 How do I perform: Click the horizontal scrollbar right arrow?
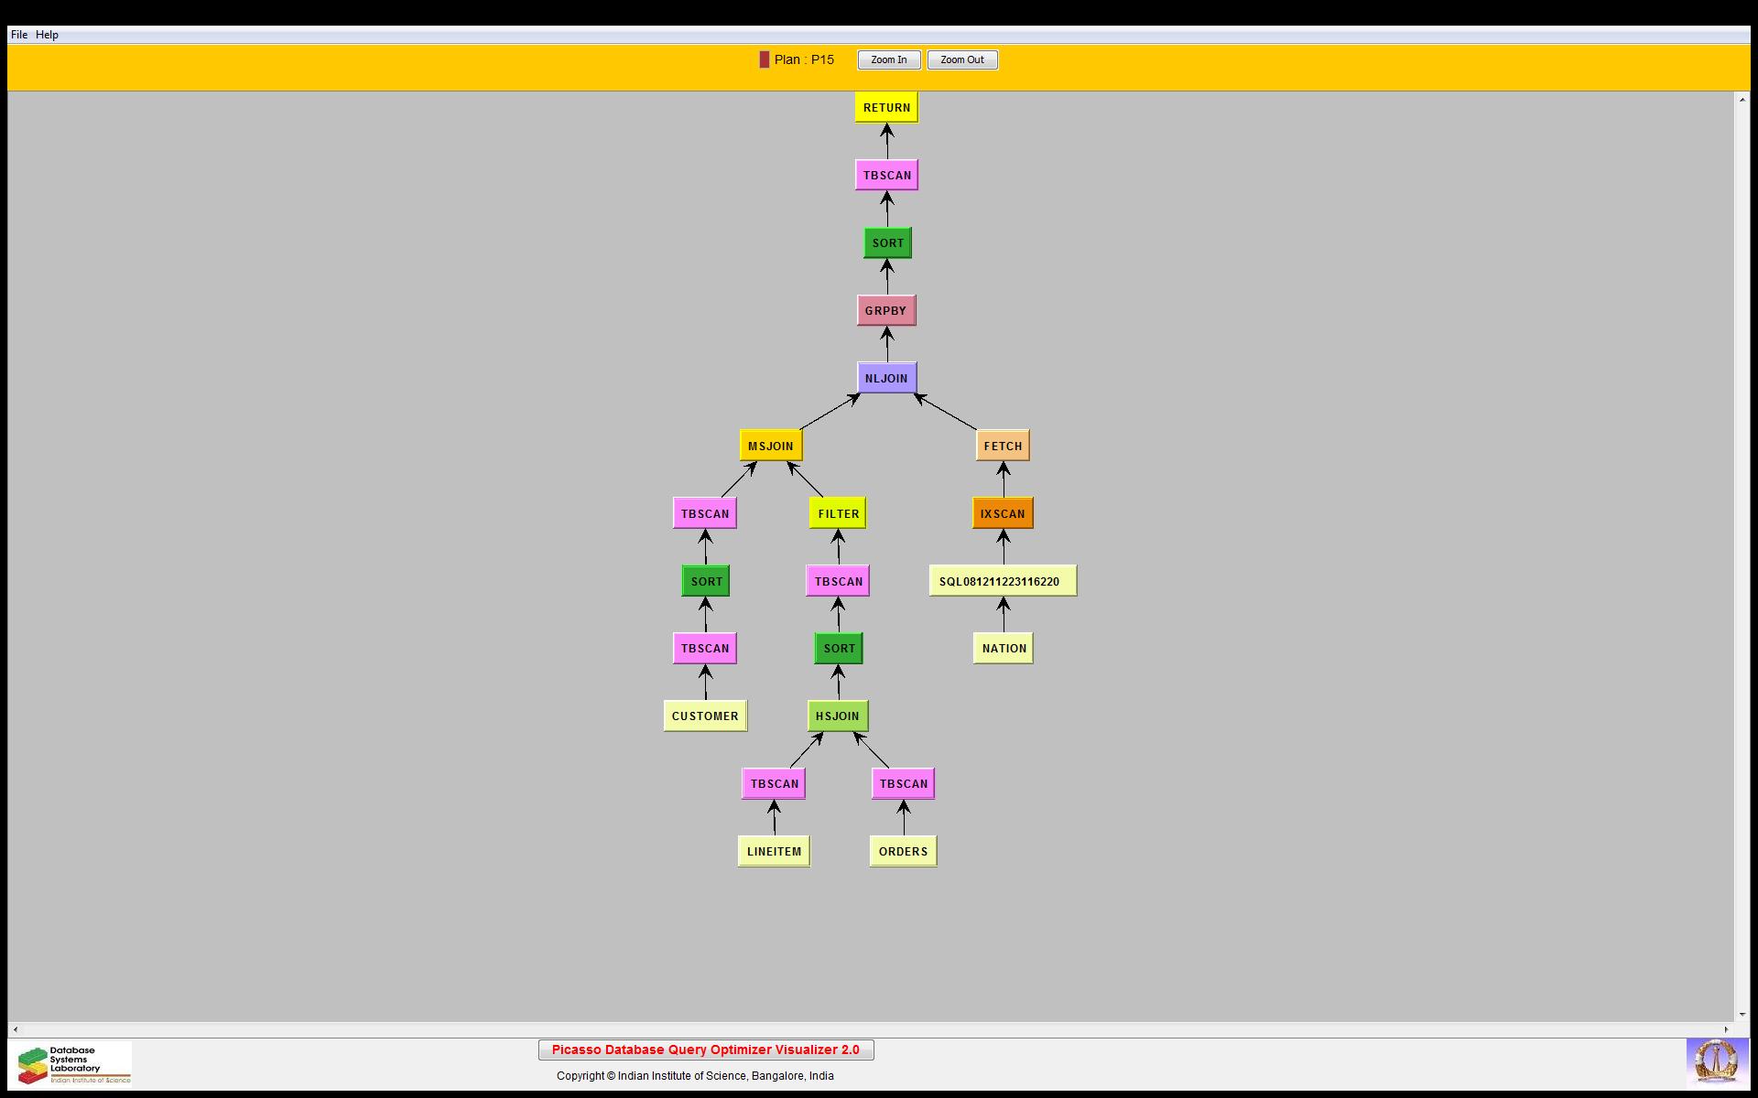click(x=1726, y=1029)
